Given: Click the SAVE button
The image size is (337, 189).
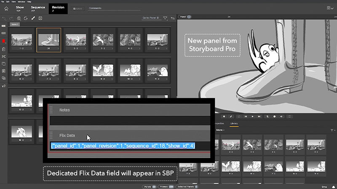Looking at the screenshot, I should click(78, 8).
